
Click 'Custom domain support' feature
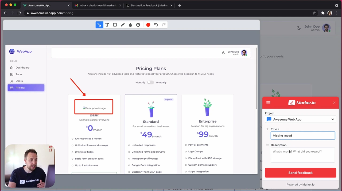click(202, 165)
